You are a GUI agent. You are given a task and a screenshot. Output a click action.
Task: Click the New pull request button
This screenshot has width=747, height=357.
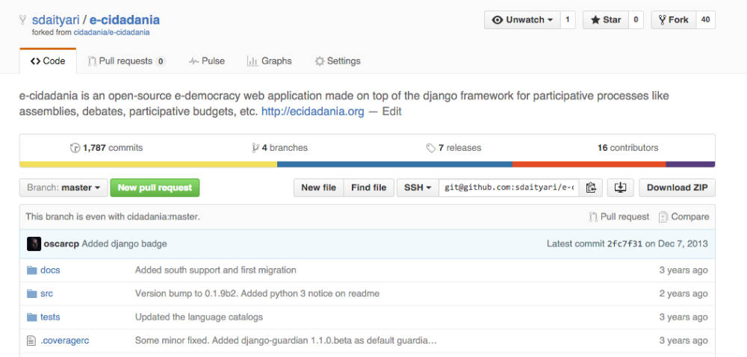click(155, 187)
